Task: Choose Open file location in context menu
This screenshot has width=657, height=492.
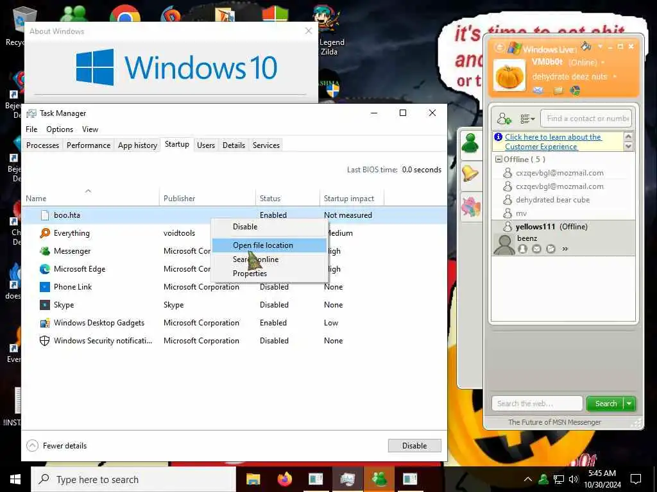Action: click(x=269, y=245)
